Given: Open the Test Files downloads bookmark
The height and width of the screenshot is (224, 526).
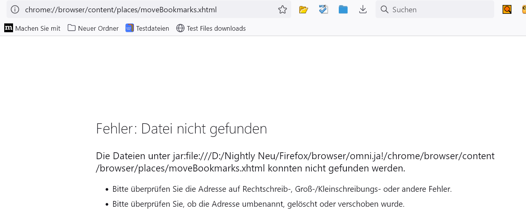Looking at the screenshot, I should tap(211, 28).
